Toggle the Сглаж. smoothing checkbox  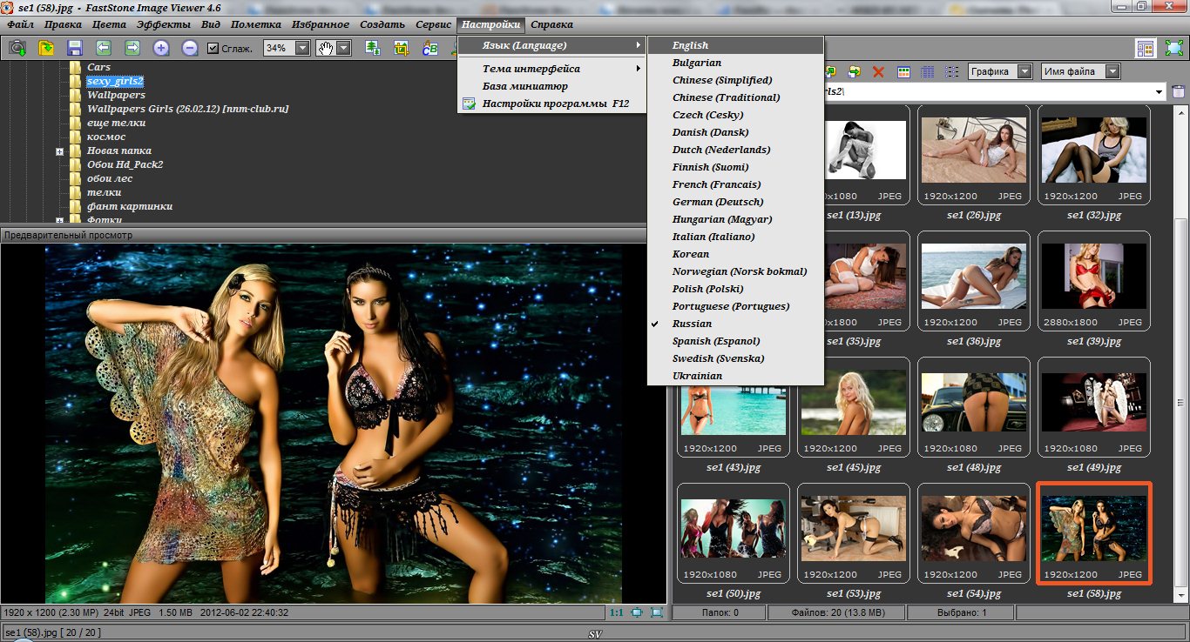tap(213, 49)
